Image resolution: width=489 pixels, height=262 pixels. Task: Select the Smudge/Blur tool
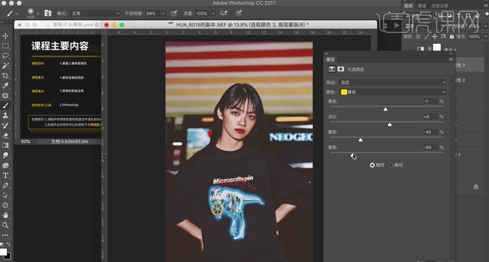tap(5, 156)
